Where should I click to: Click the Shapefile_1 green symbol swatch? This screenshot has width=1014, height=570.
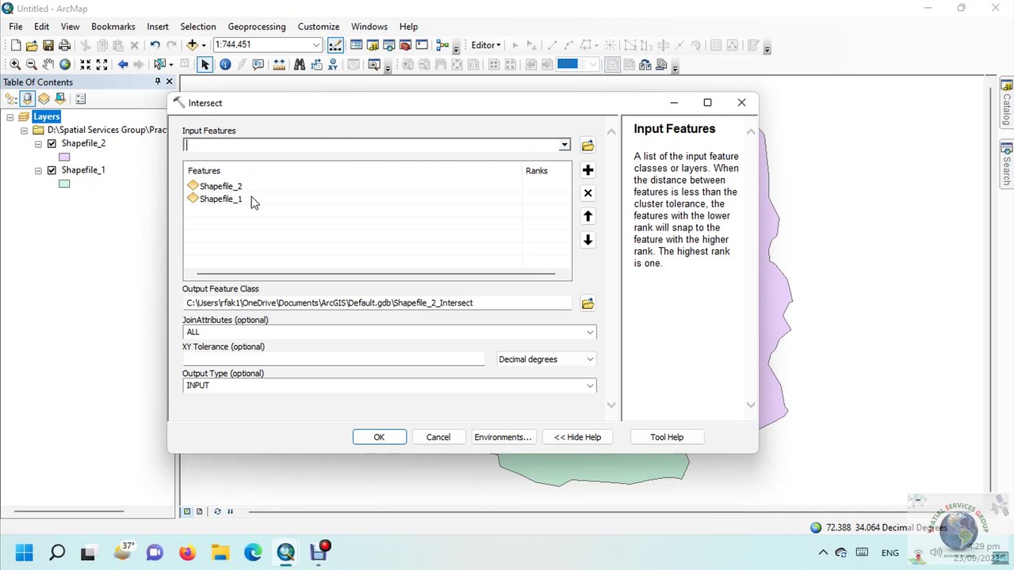pyautogui.click(x=64, y=184)
